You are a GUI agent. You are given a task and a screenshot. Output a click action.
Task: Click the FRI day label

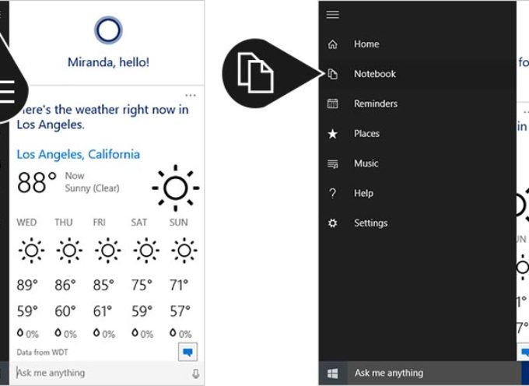pyautogui.click(x=100, y=223)
